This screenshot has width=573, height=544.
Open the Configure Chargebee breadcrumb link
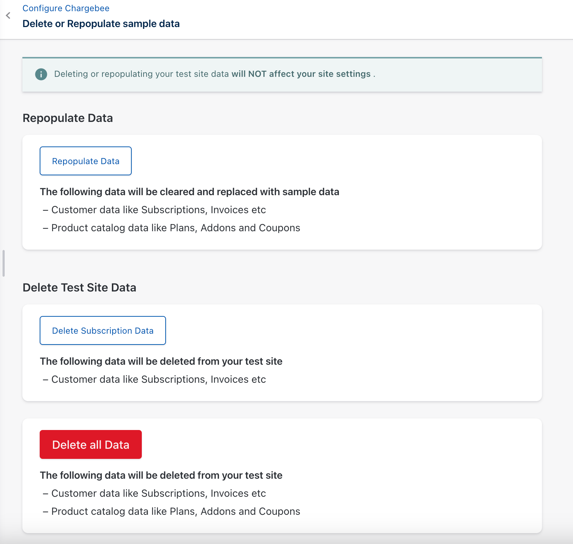click(x=66, y=8)
